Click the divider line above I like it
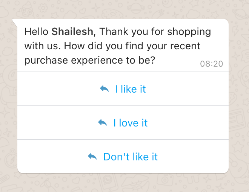 pyautogui.click(x=123, y=72)
